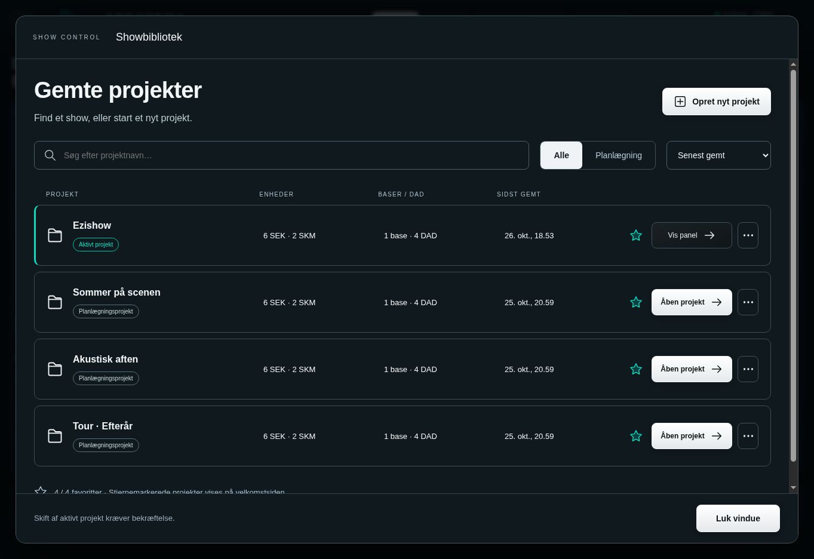Screen dimensions: 814x559
Task: Click the Aktivt projekt badge
Action: tap(96, 244)
